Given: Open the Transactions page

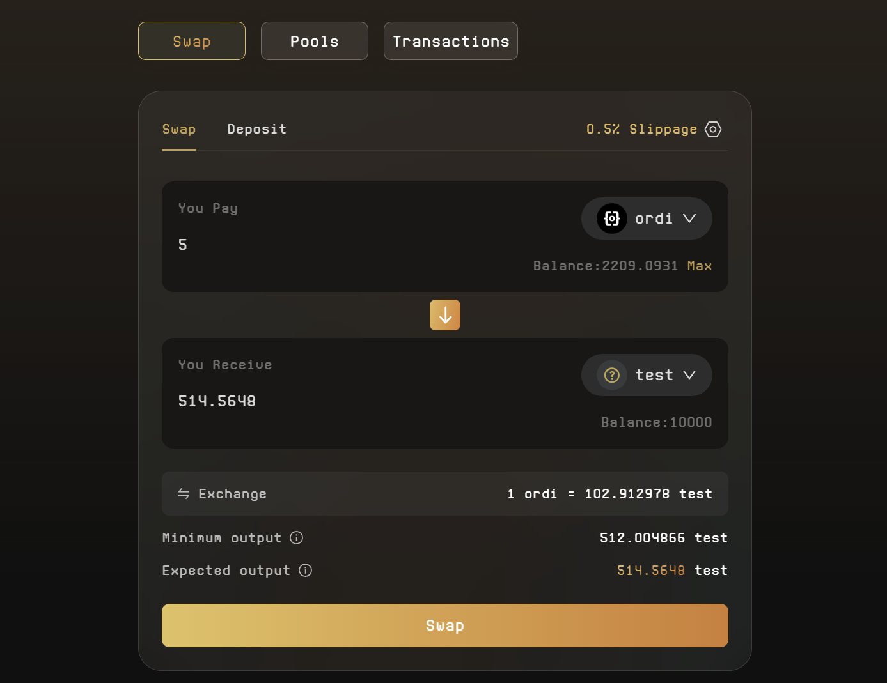Looking at the screenshot, I should click(451, 42).
